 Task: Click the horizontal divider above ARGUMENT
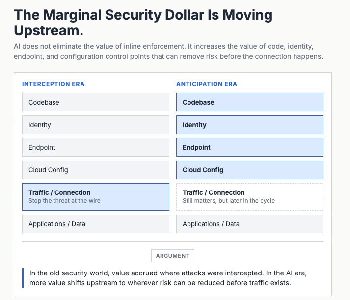tap(173, 241)
